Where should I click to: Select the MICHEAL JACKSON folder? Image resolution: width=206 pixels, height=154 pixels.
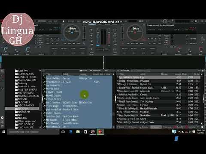28,96
